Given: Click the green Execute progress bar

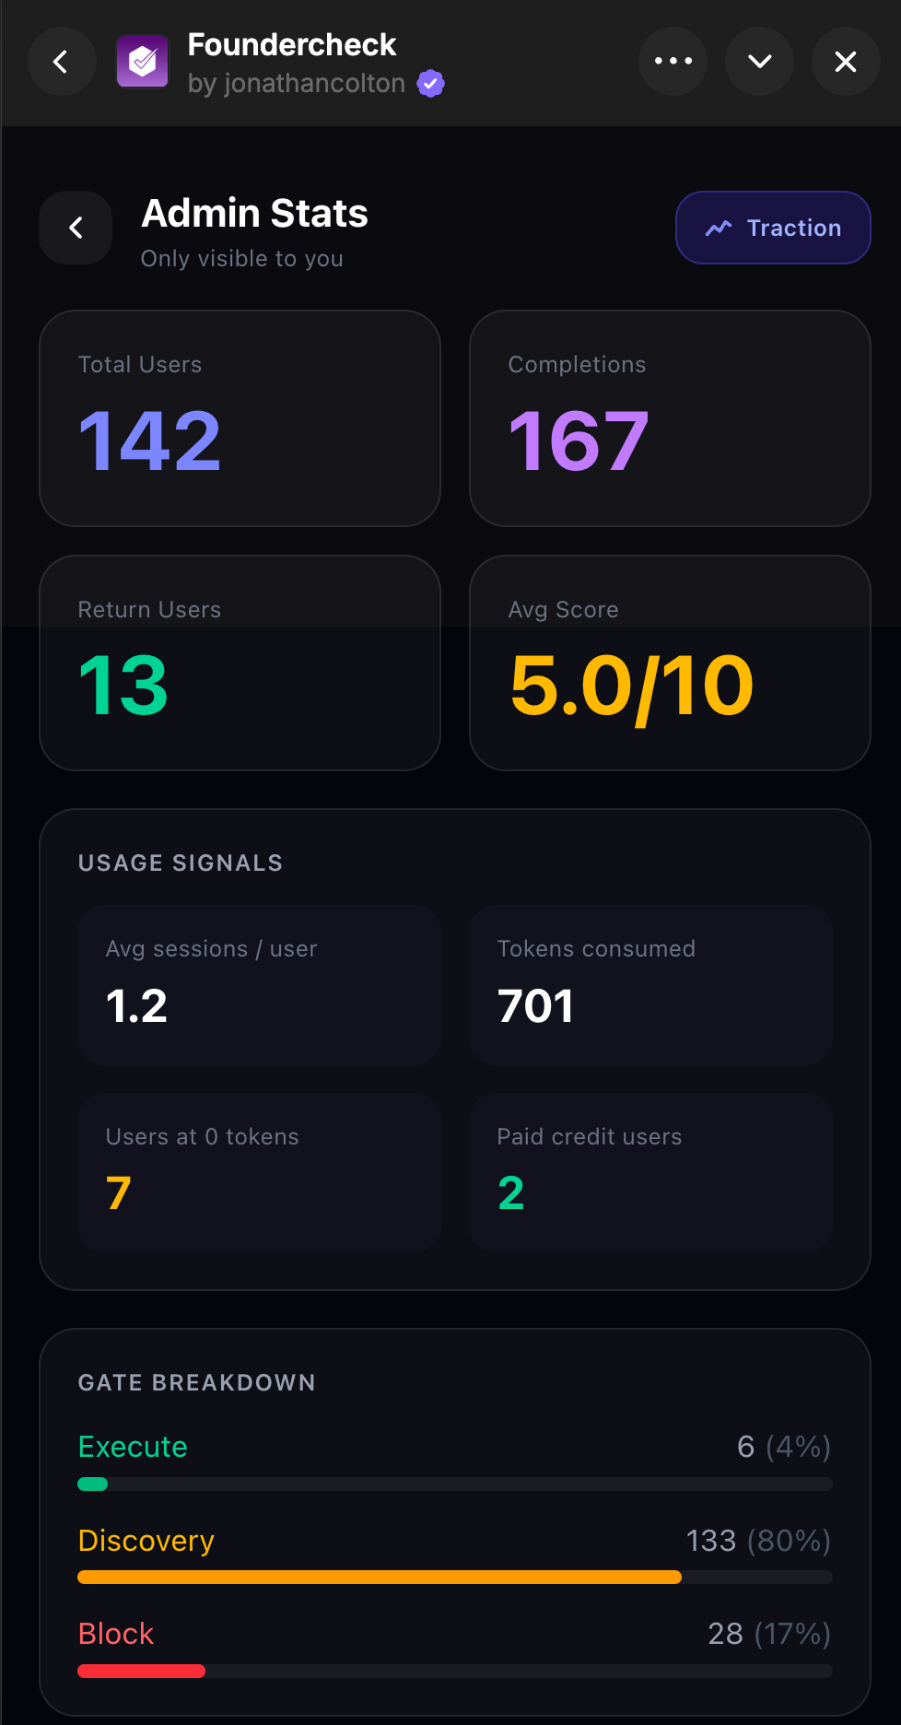Looking at the screenshot, I should [93, 1484].
